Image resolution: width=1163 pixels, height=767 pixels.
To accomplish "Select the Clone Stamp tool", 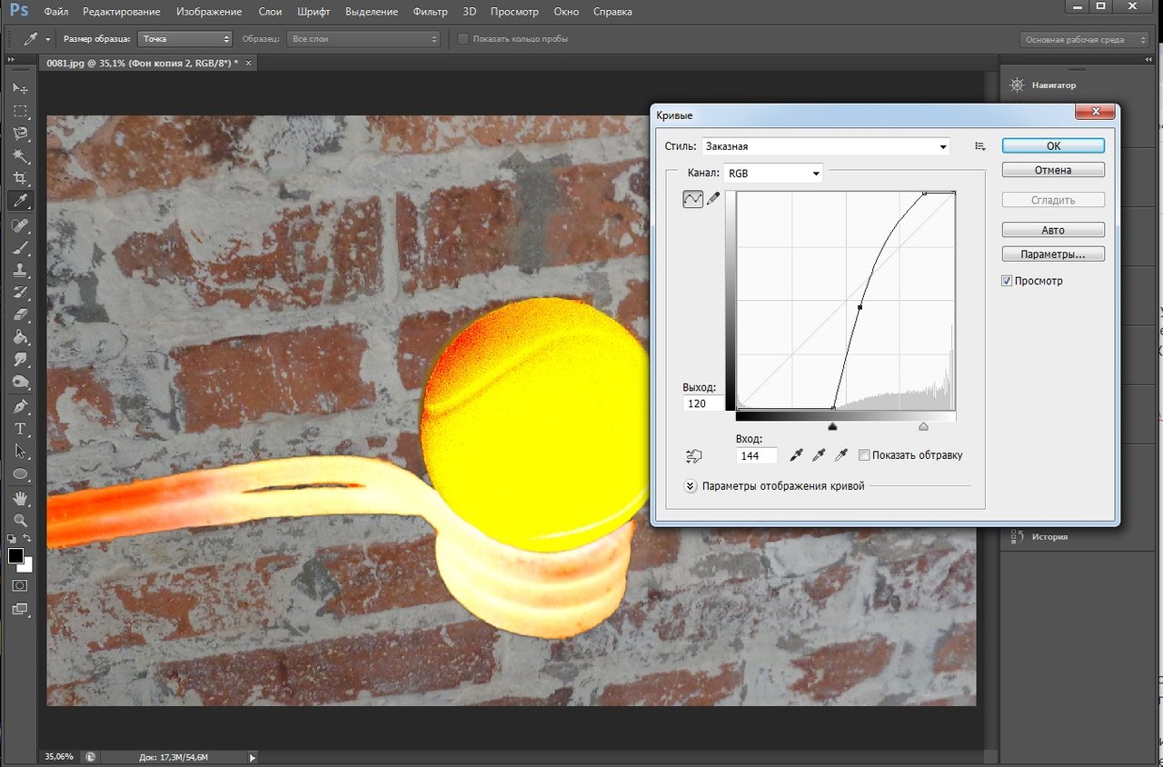I will [x=20, y=270].
